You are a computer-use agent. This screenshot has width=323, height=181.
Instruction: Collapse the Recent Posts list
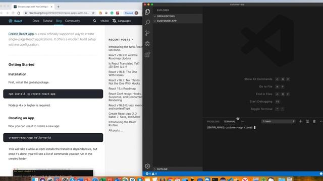pos(121,40)
